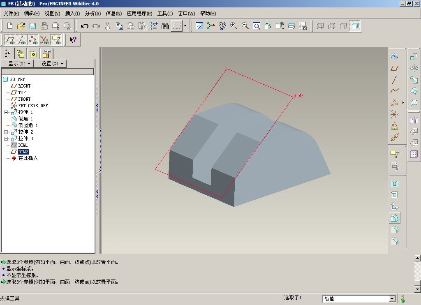The height and width of the screenshot is (305, 421).
Task: Switch to shaded display style
Action: tap(355, 26)
